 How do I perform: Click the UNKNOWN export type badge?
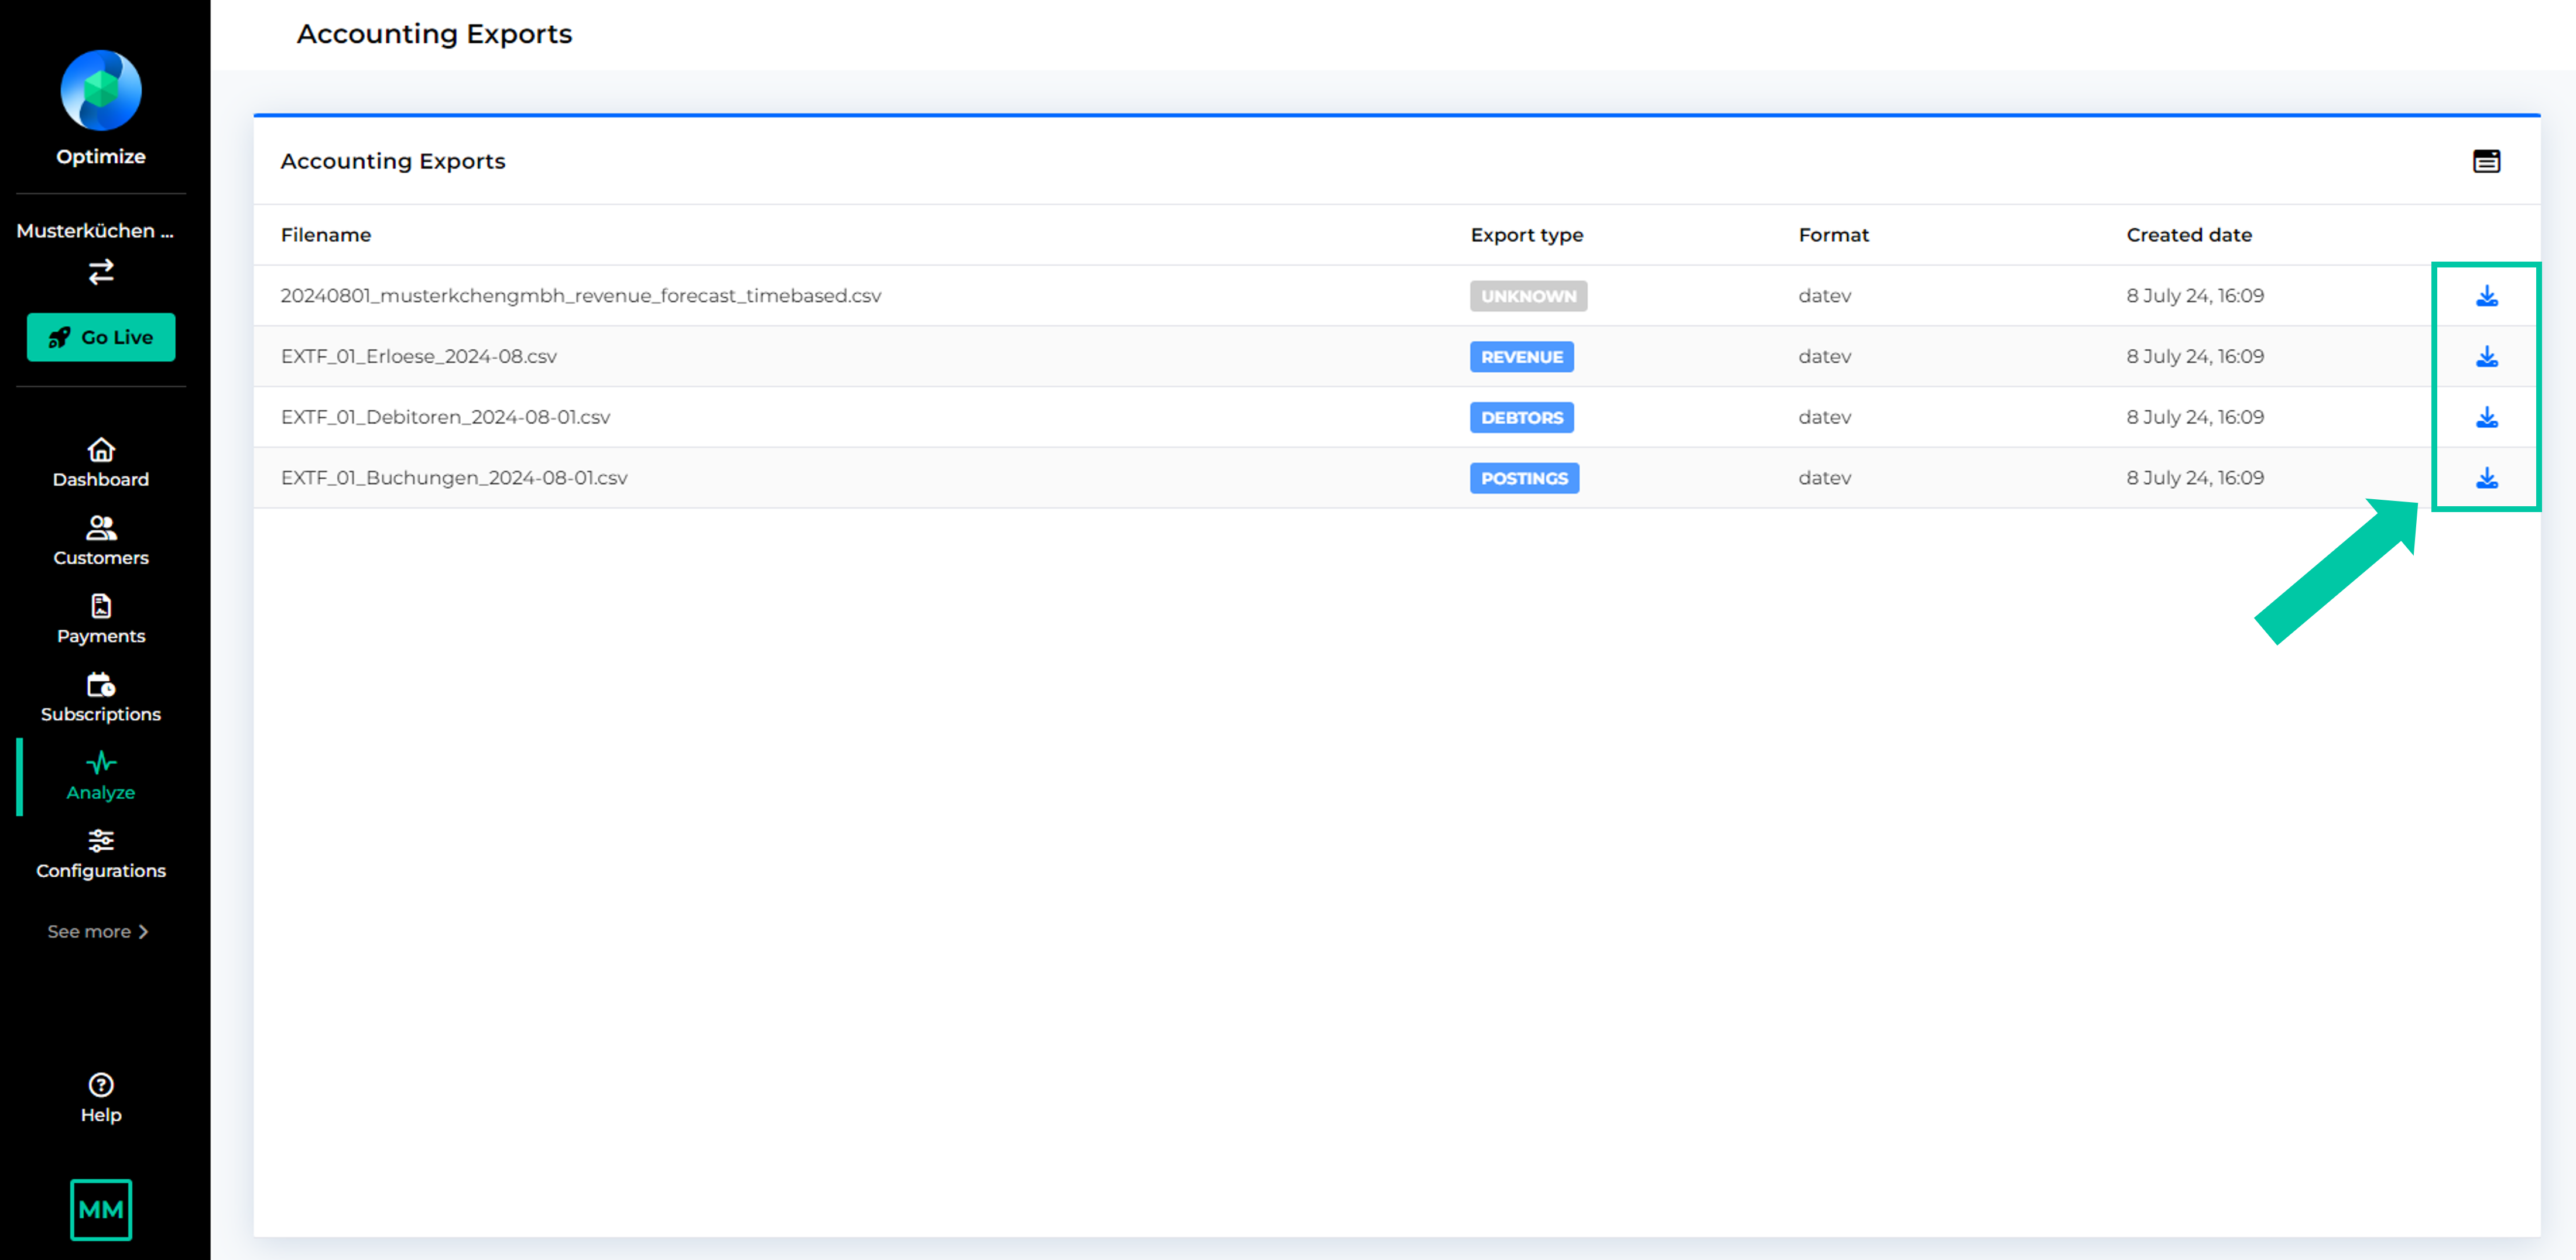coord(1528,296)
